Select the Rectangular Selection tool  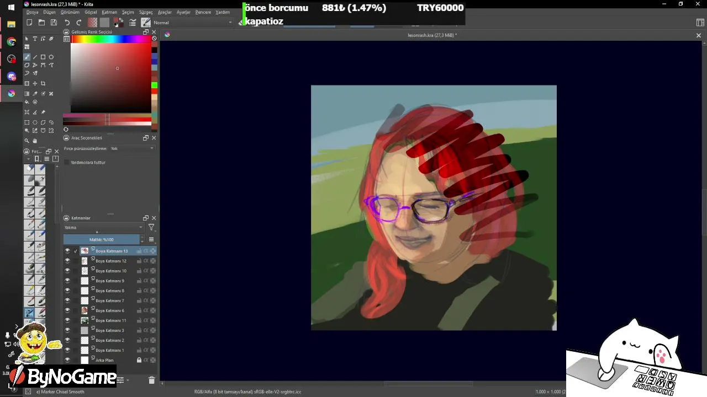pos(27,122)
